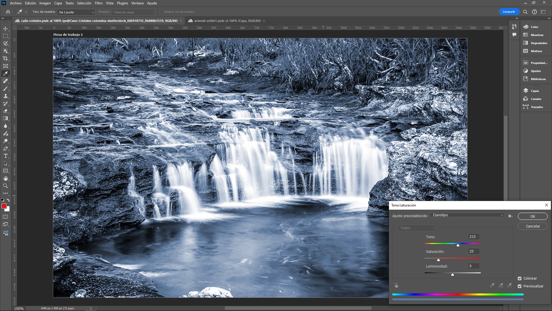Select the Gradient tool
The width and height of the screenshot is (552, 311).
coord(5,118)
